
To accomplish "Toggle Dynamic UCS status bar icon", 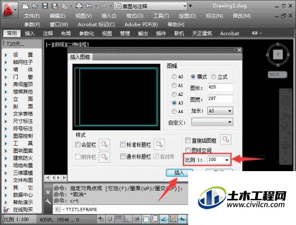I will pos(173,219).
